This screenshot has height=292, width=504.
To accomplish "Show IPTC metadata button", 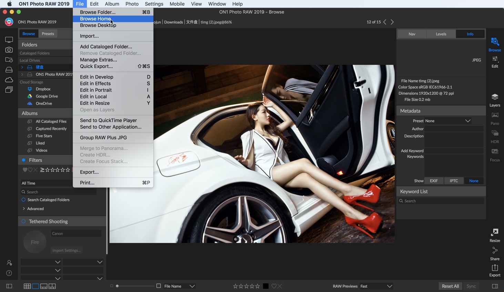I will point(454,181).
